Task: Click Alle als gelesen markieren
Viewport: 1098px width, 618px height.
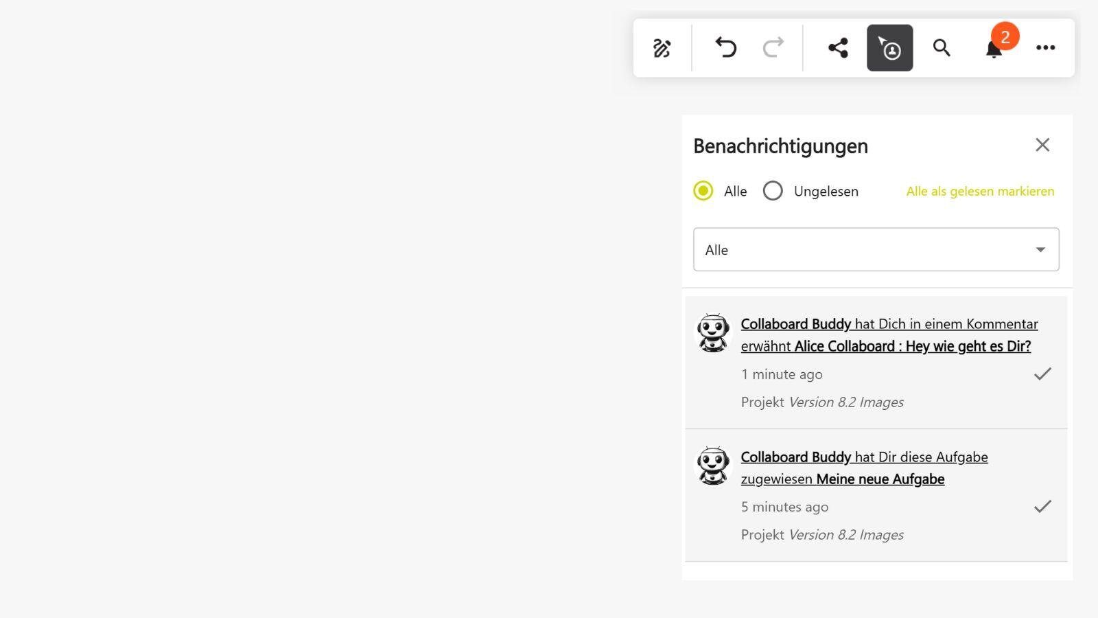Action: 980,191
